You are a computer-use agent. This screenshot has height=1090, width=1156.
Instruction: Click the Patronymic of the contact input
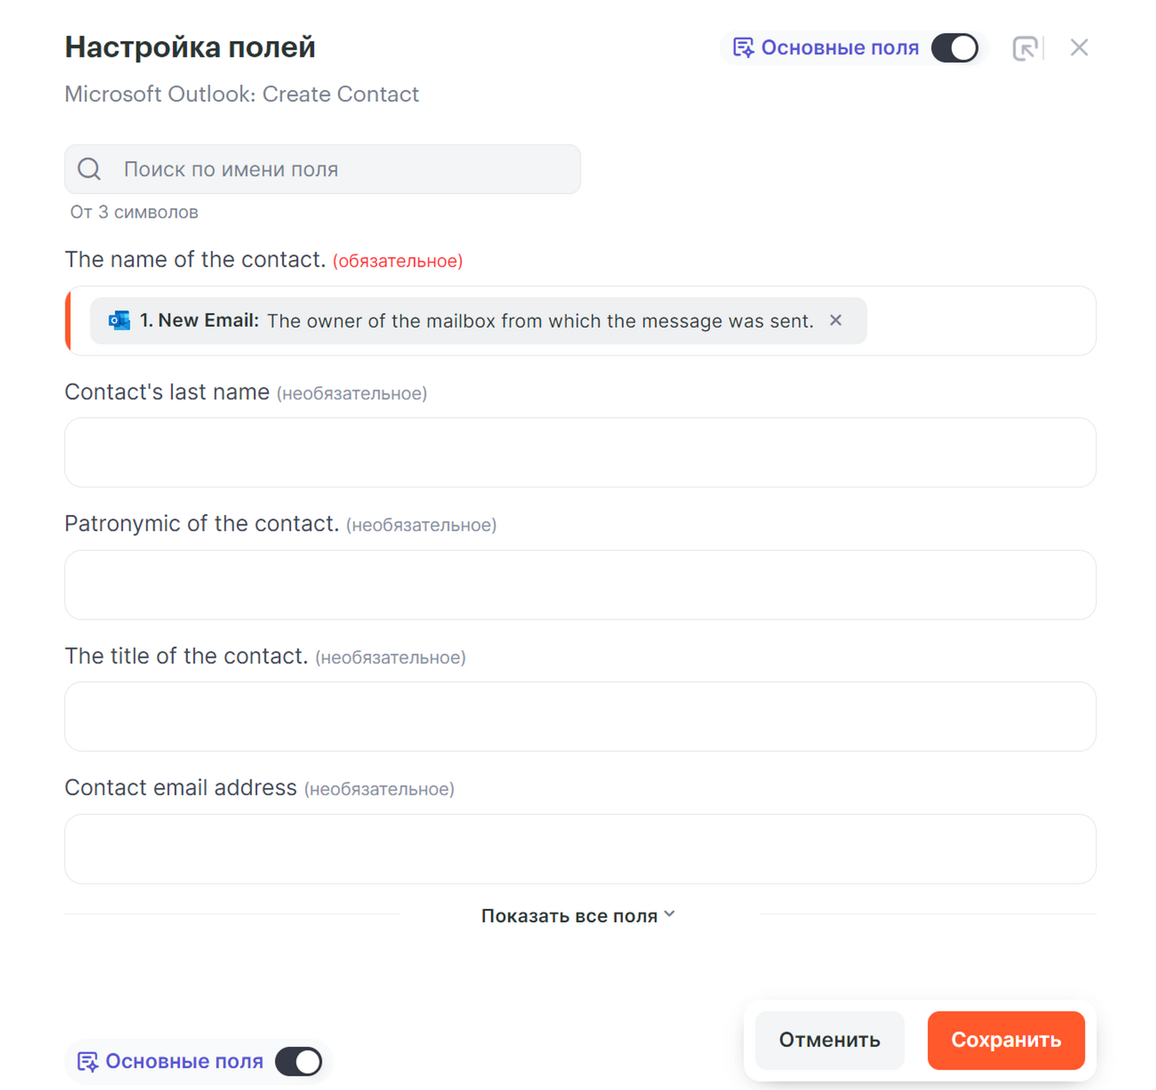point(580,584)
